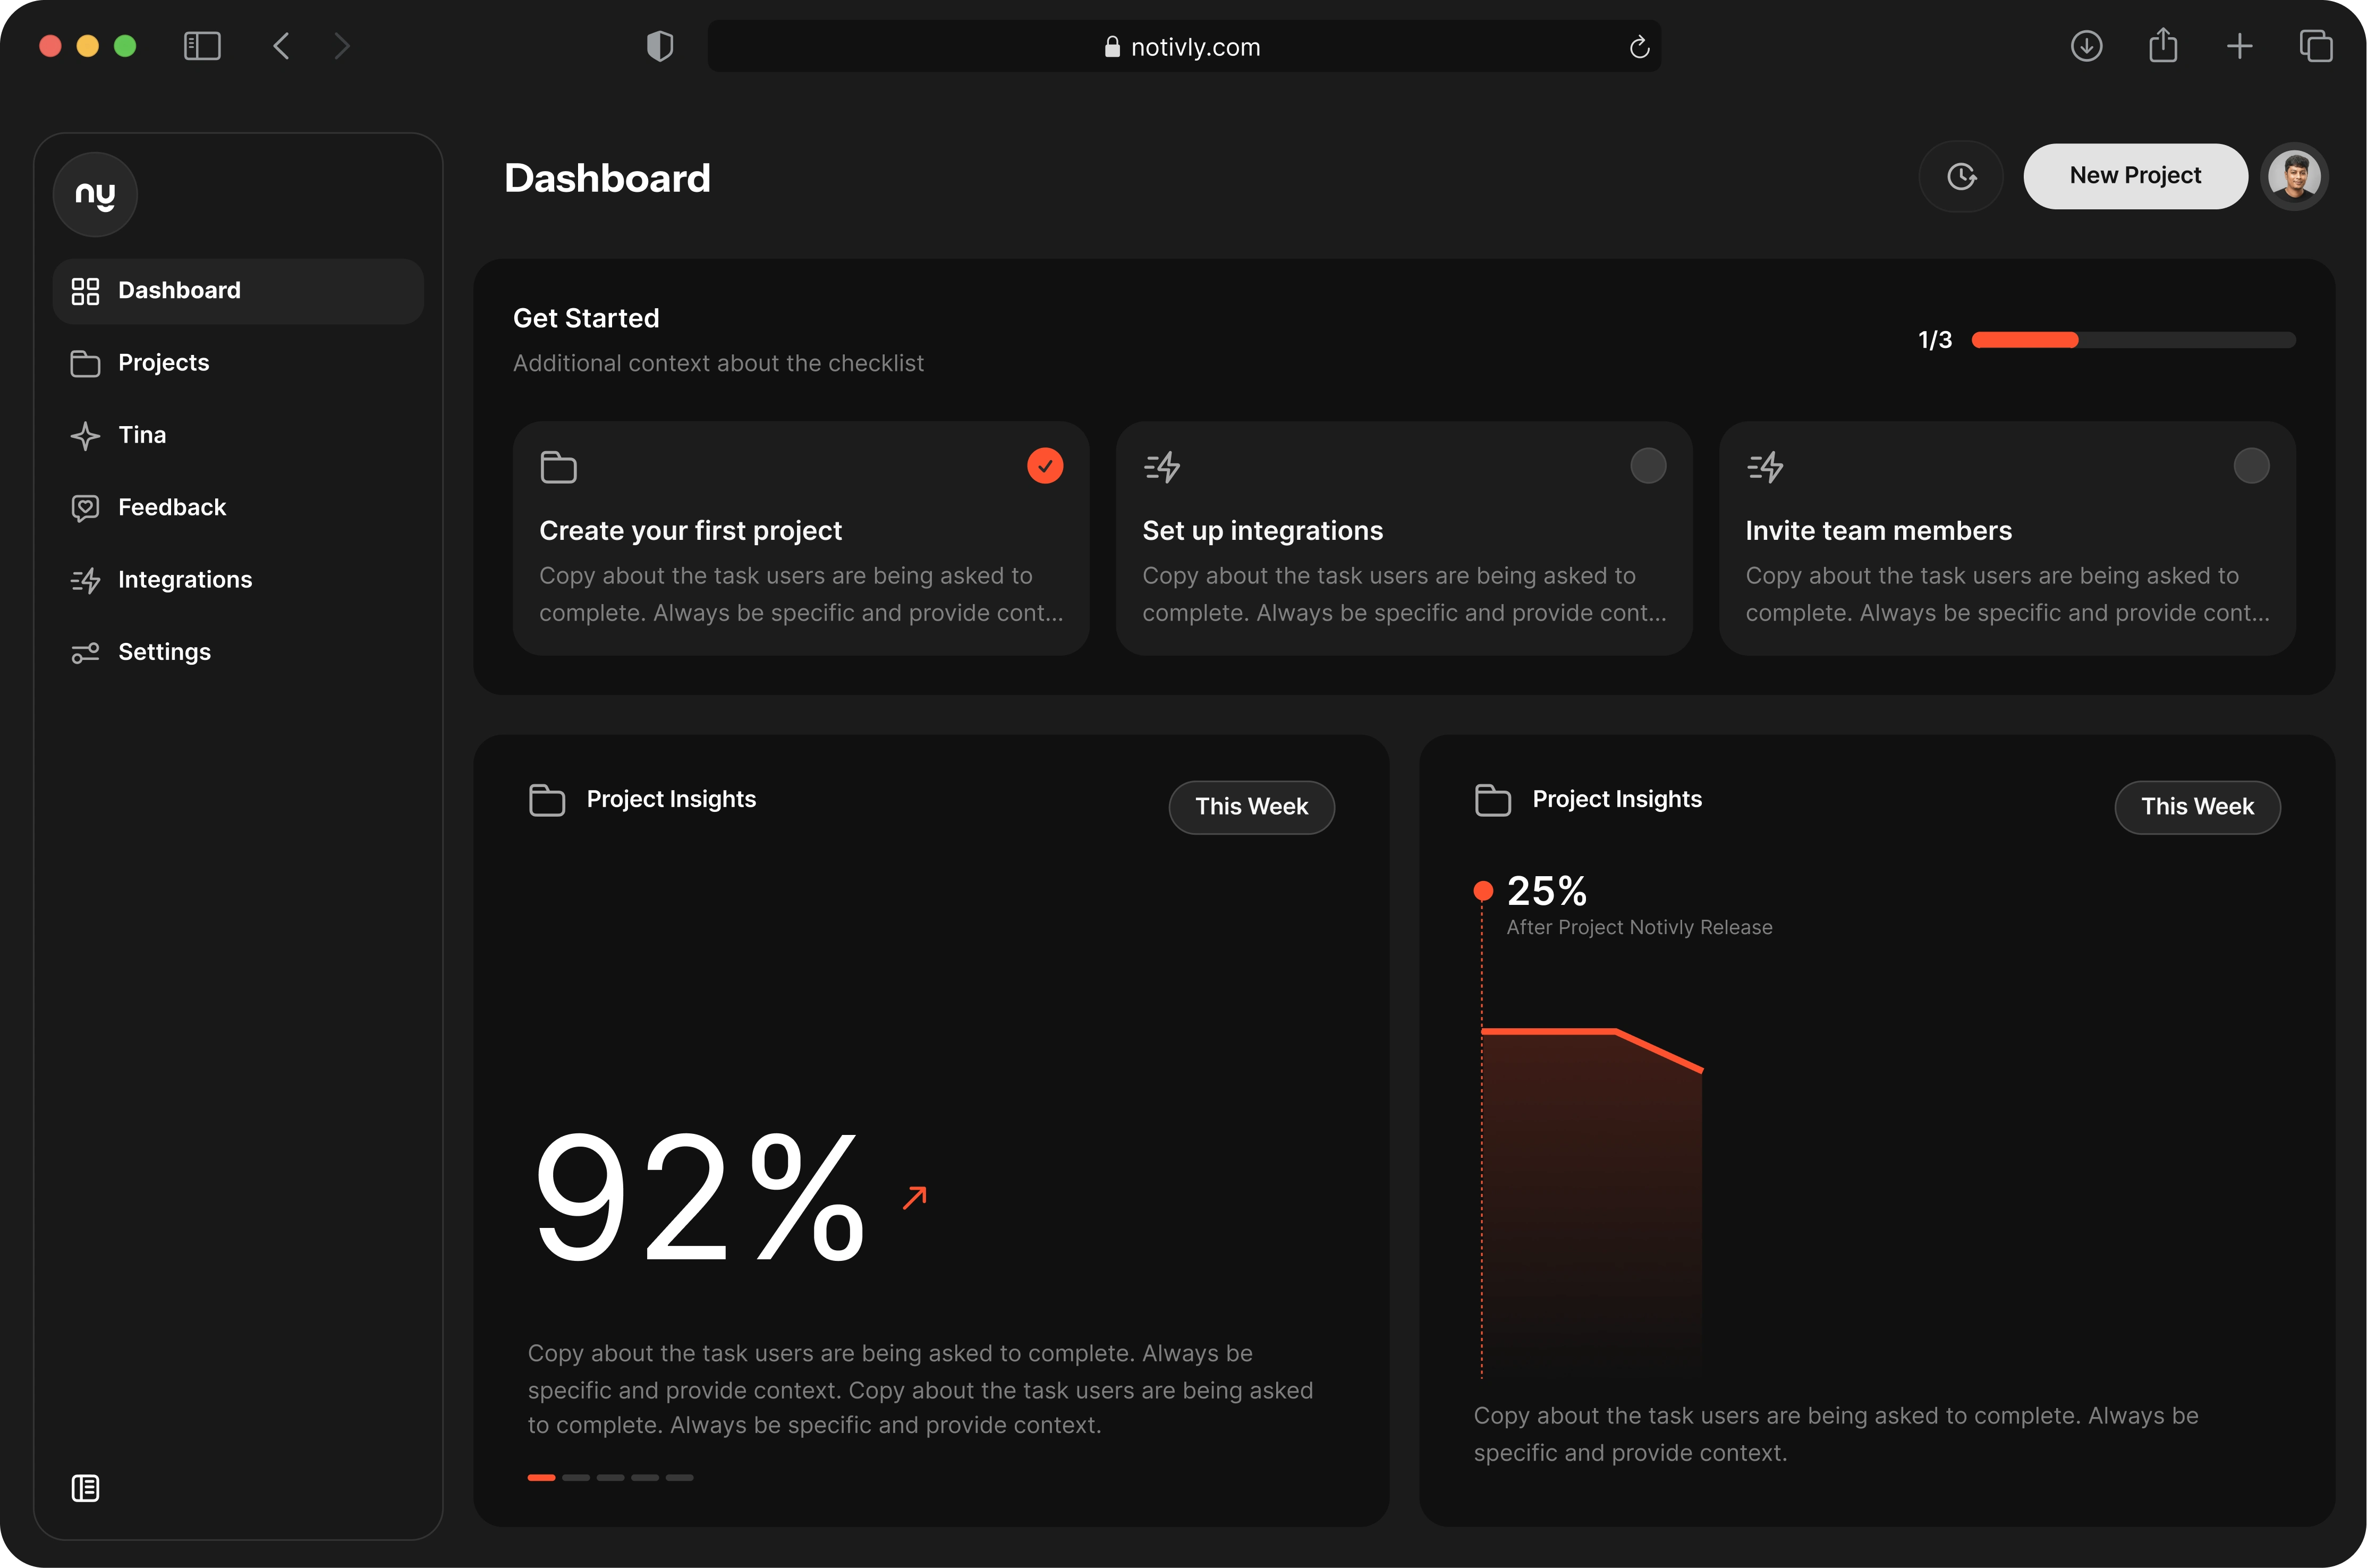This screenshot has height=1568, width=2367.
Task: Open the This Week dropdown beside 92%
Action: click(x=1251, y=807)
